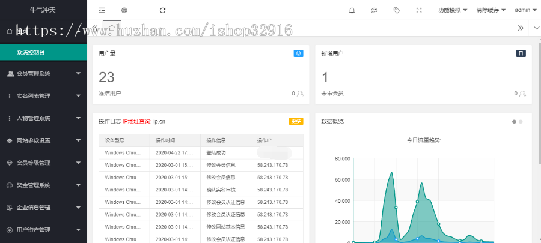541x243 pixels.
Task: Collapse the sidebar with the menu-fold icon
Action: coord(102,10)
